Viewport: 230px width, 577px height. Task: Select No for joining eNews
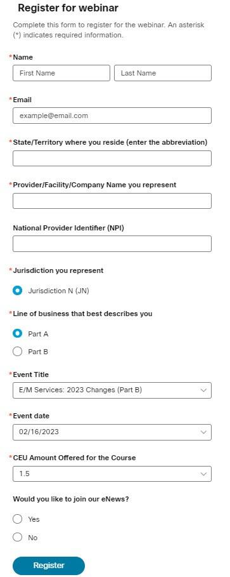pos(17,537)
